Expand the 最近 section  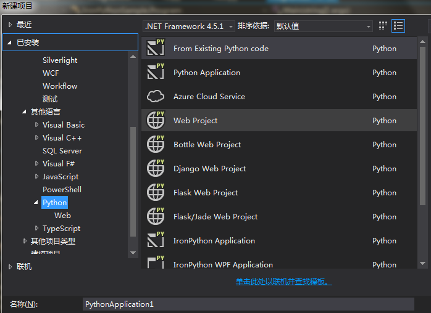[x=10, y=25]
